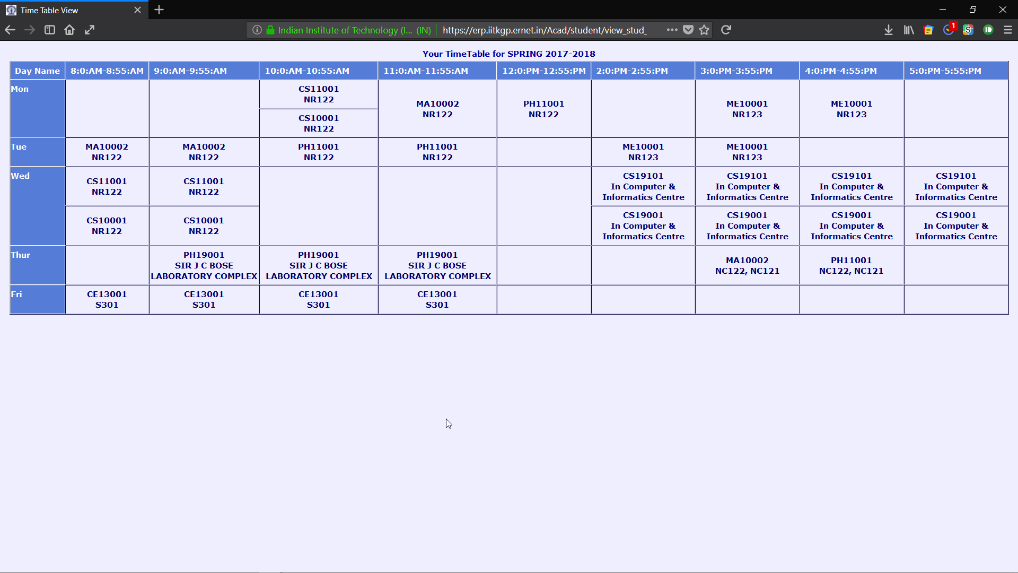Open the Library bookshelf icon
The height and width of the screenshot is (573, 1018).
[x=909, y=30]
